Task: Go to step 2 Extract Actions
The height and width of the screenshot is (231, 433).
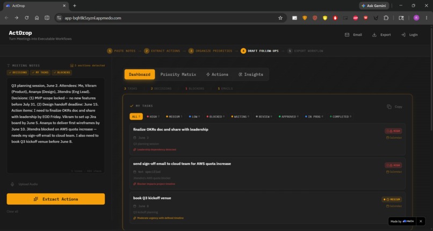Action: (162, 51)
